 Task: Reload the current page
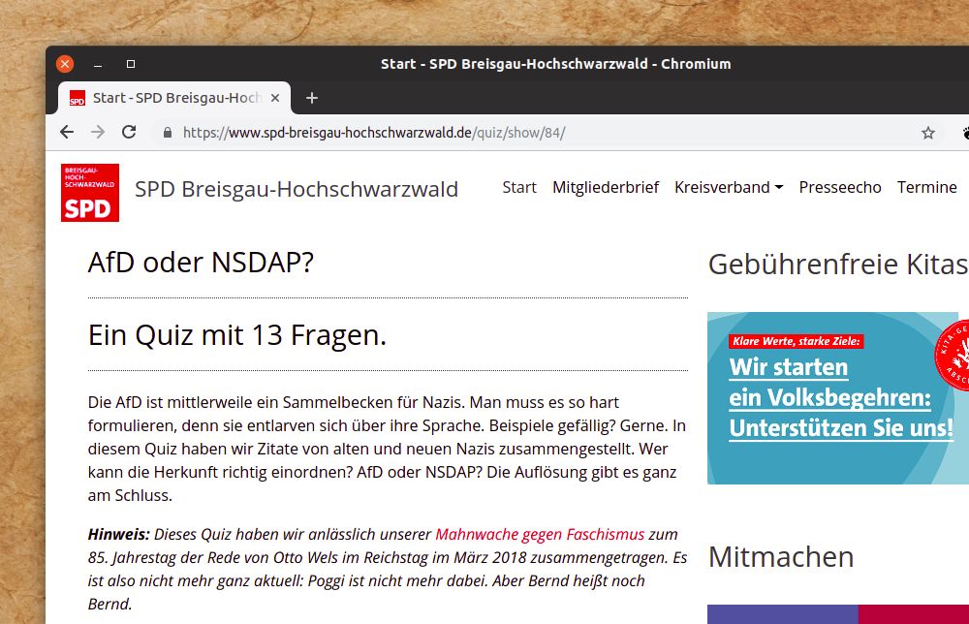pos(129,132)
